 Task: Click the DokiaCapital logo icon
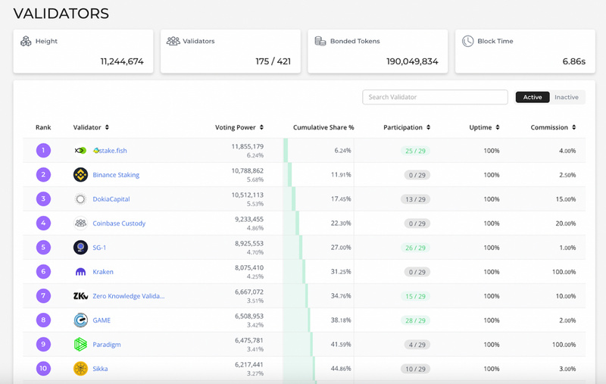point(80,199)
